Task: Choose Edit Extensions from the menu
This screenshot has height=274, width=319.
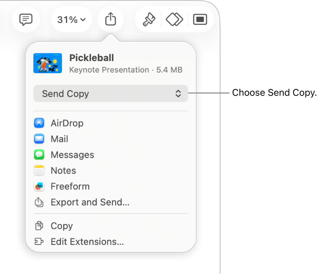Action: (87, 242)
